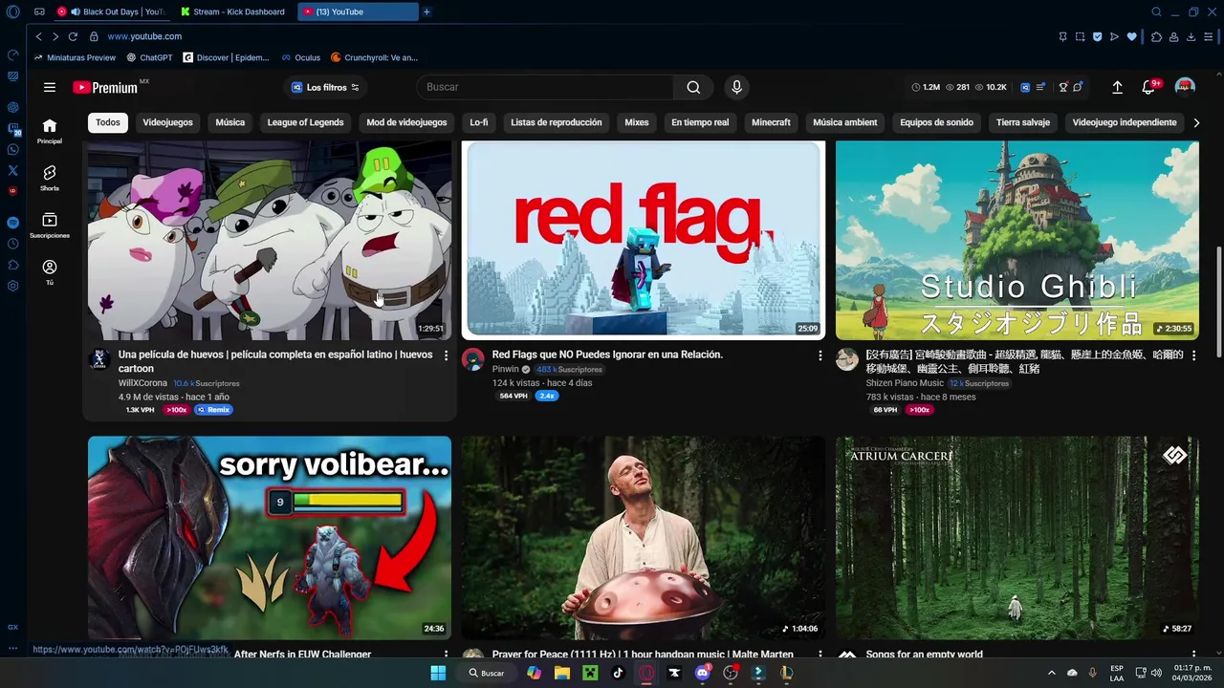Image resolution: width=1224 pixels, height=688 pixels.
Task: Open options menu for Studio Ghibli video
Action: pyautogui.click(x=1193, y=355)
